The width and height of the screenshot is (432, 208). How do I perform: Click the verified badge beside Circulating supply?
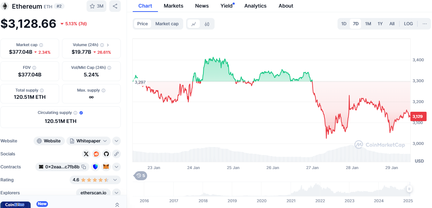[81, 113]
